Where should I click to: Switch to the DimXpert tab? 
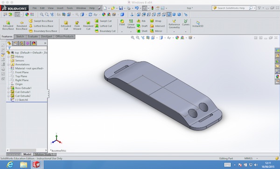47,36
